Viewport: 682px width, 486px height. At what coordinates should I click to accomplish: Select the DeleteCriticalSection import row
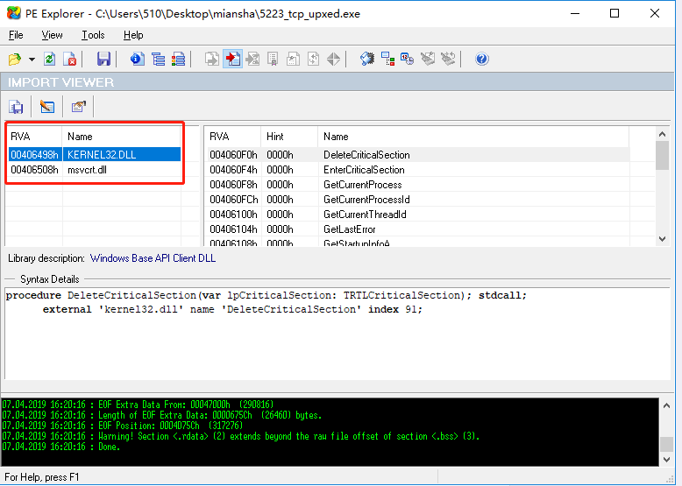point(419,155)
